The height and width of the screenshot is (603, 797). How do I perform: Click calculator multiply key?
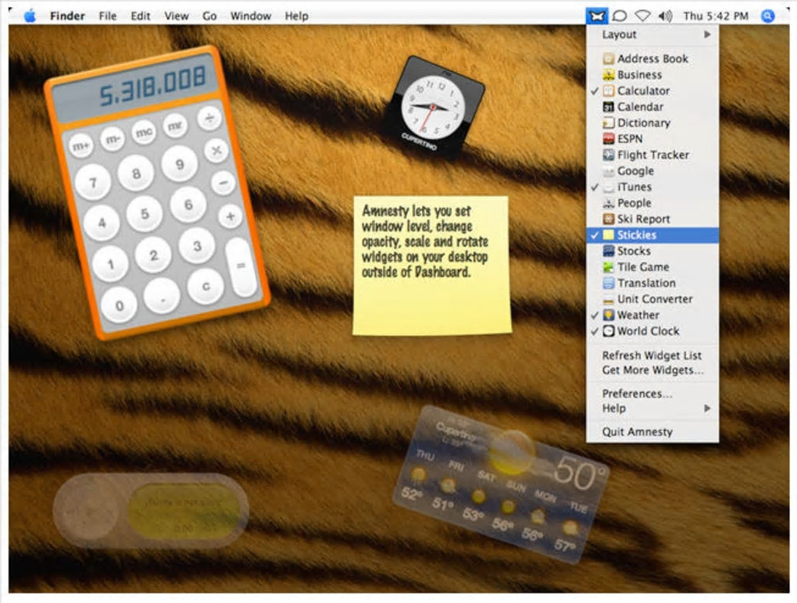216,151
